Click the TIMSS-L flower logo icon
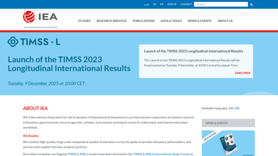 pos(13,42)
